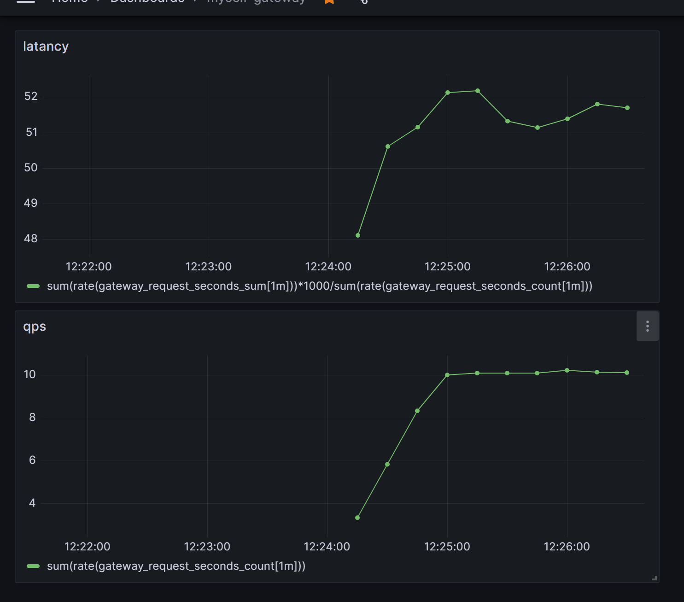Click the 49 label on latency y-axis
The width and height of the screenshot is (684, 602).
coord(31,203)
